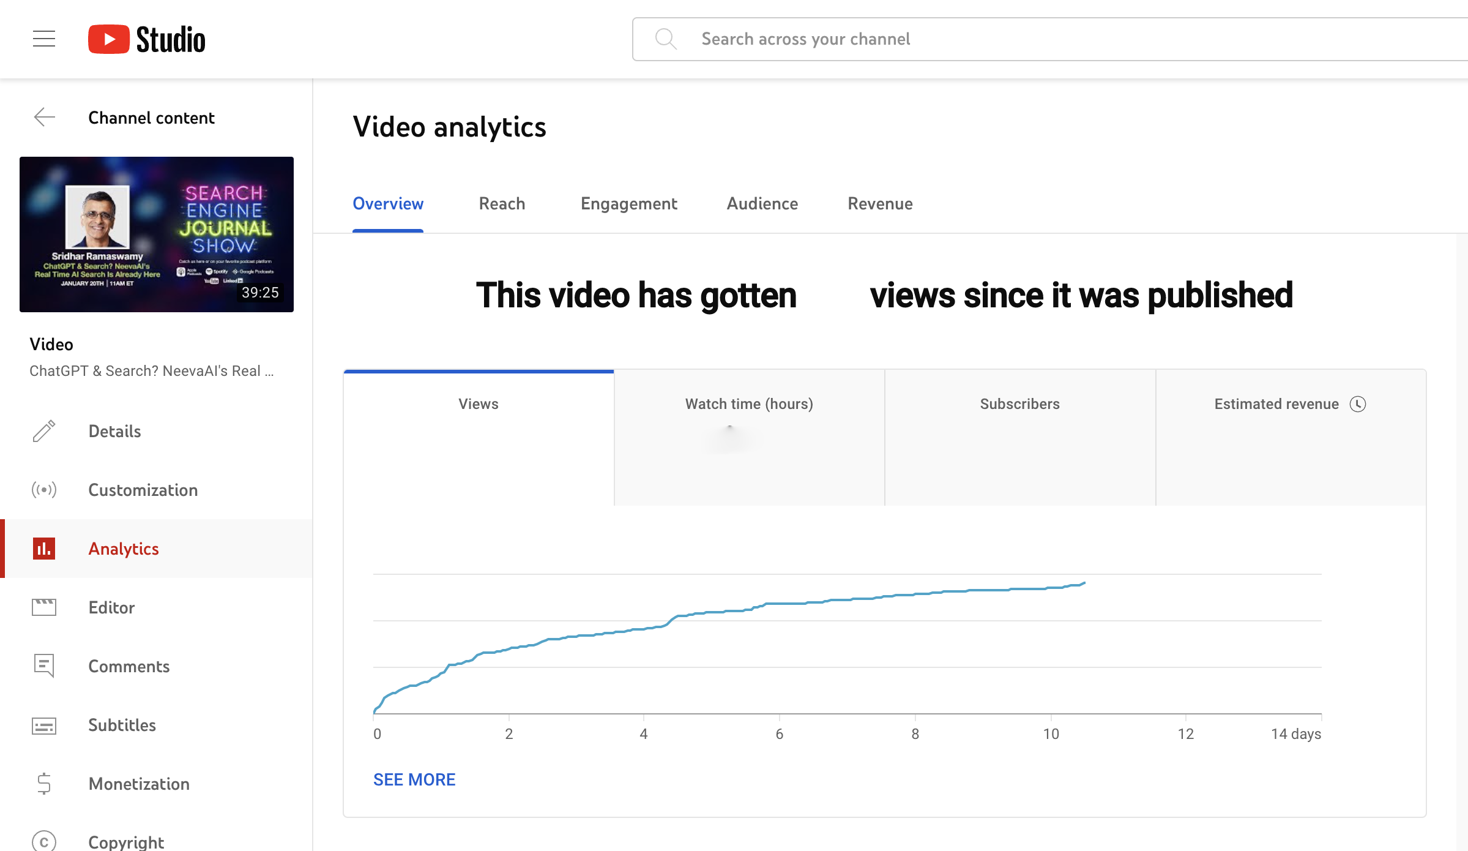Open the Audience tab
The image size is (1468, 851).
tap(762, 203)
